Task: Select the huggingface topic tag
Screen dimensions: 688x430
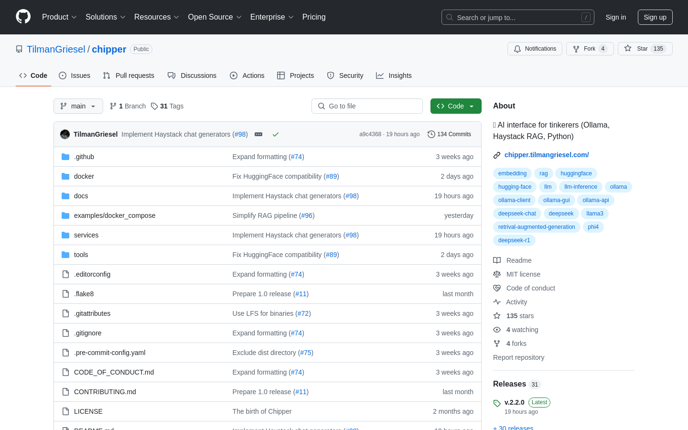Action: (576, 173)
